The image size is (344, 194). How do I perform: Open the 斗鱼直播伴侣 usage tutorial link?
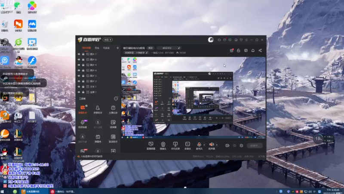(92, 156)
